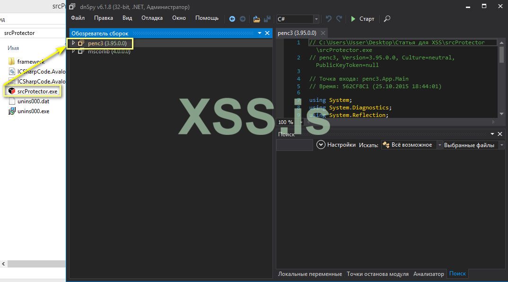Click the Navigate Back arrow icon

tap(232, 19)
